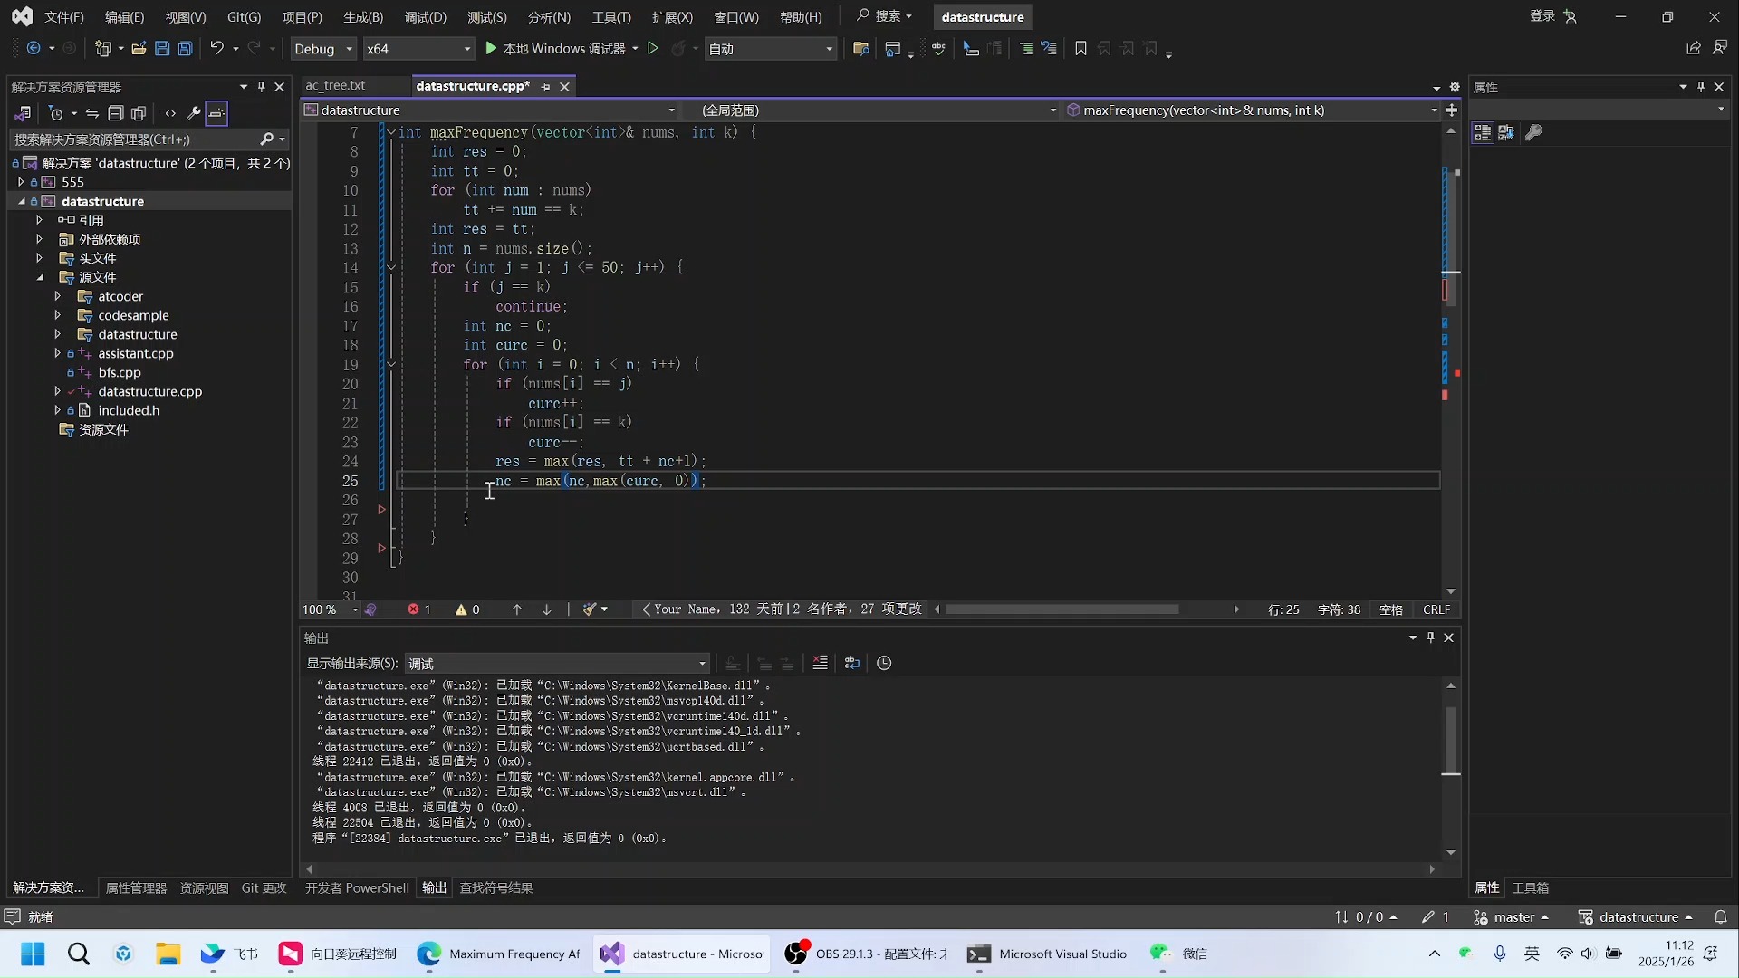
Task: Go to next issue with down arrow
Action: (x=546, y=609)
